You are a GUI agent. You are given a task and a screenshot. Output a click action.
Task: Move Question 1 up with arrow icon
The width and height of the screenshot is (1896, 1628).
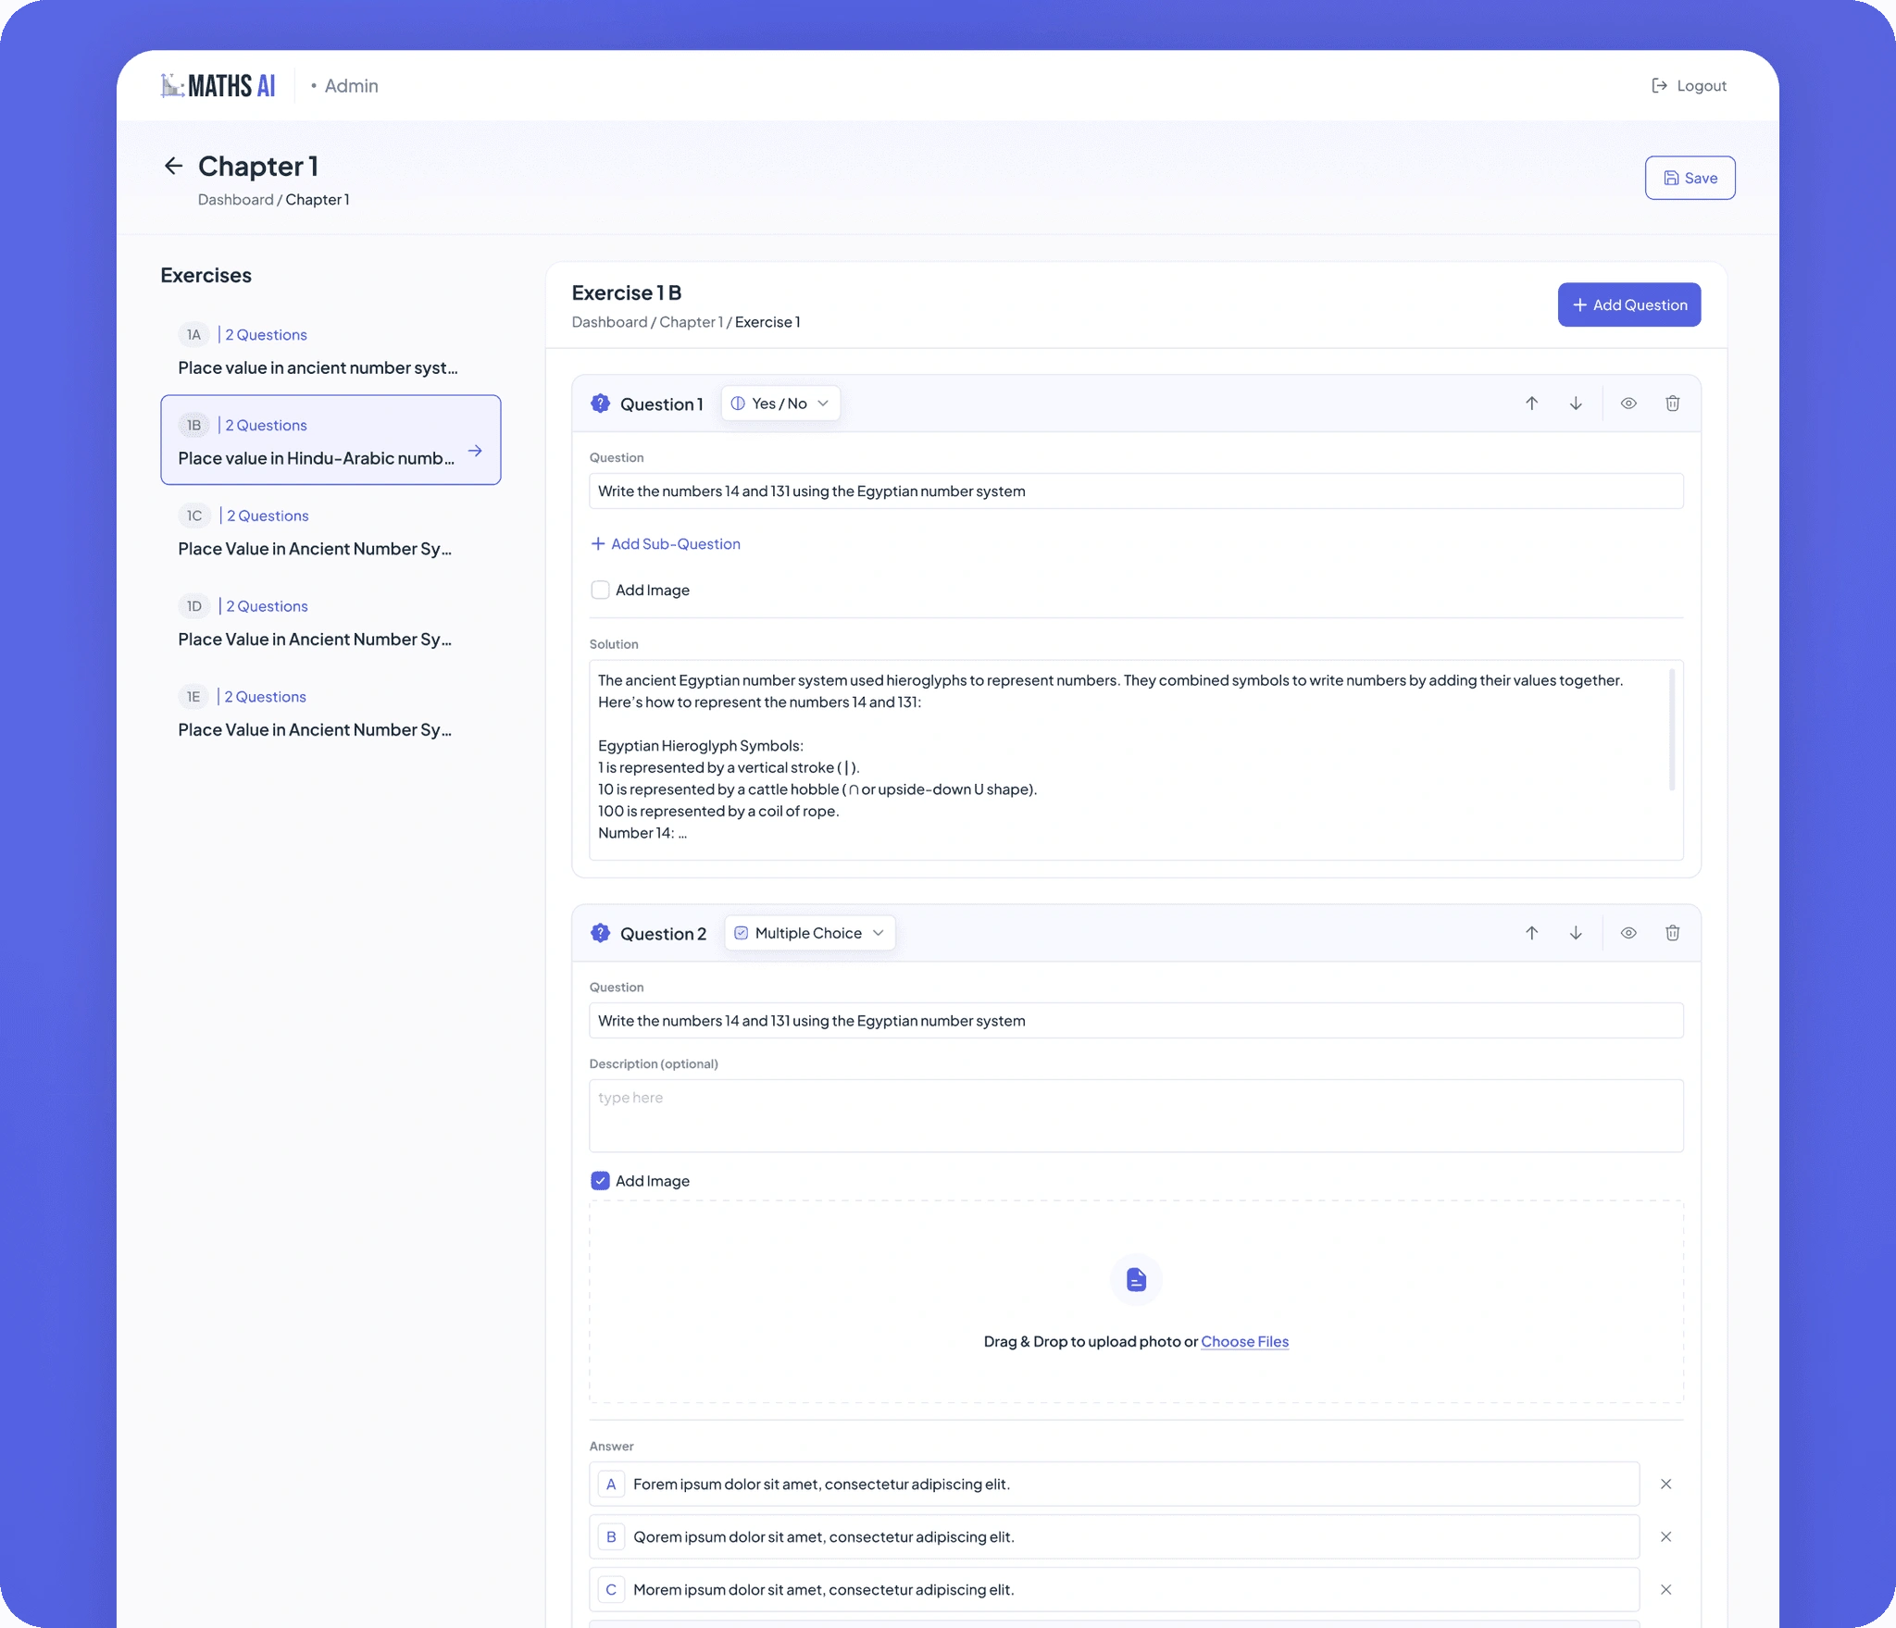(1532, 404)
